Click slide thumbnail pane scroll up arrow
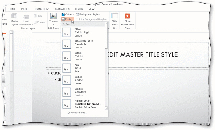This screenshot has width=215, height=130. [11, 32]
